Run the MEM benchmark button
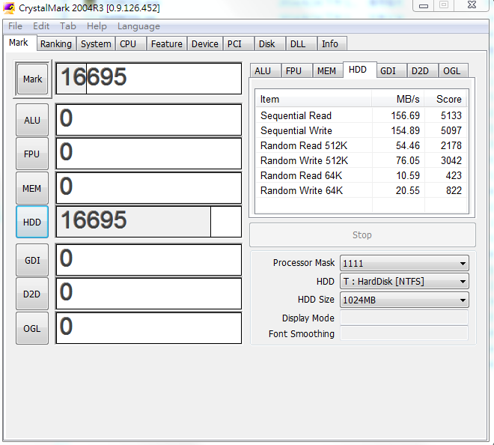The image size is (494, 445). (x=32, y=188)
